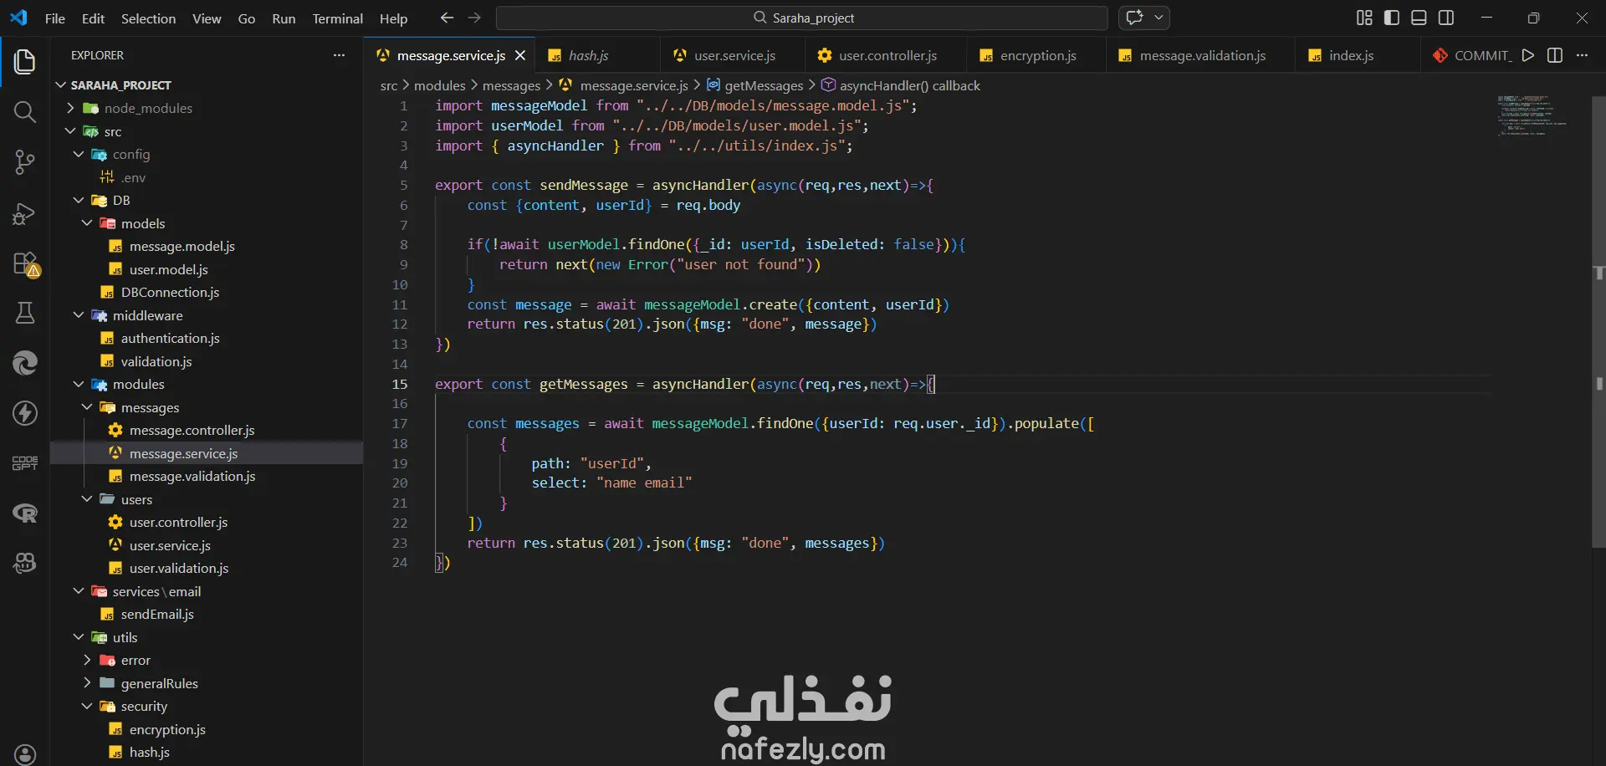Open the Edge browser tools icon in activity bar
1606x766 pixels.
[25, 363]
